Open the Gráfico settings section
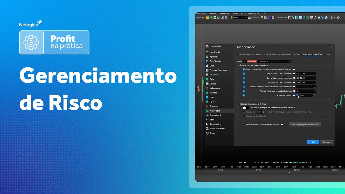Viewport: 345px width, 194px height. (x=213, y=84)
